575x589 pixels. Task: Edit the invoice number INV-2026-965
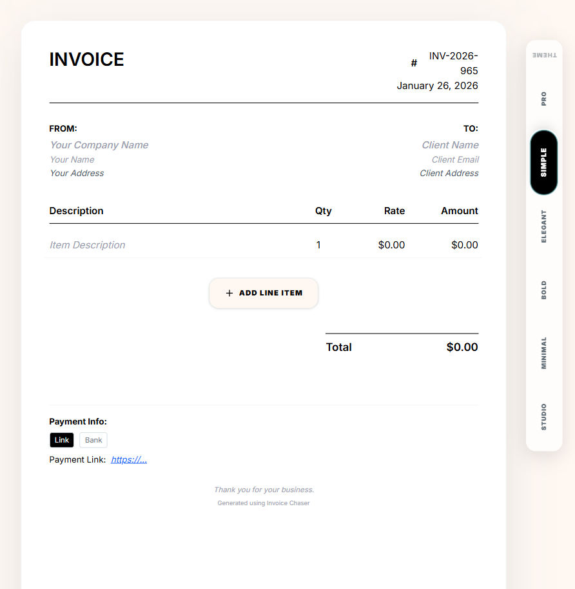click(x=454, y=63)
